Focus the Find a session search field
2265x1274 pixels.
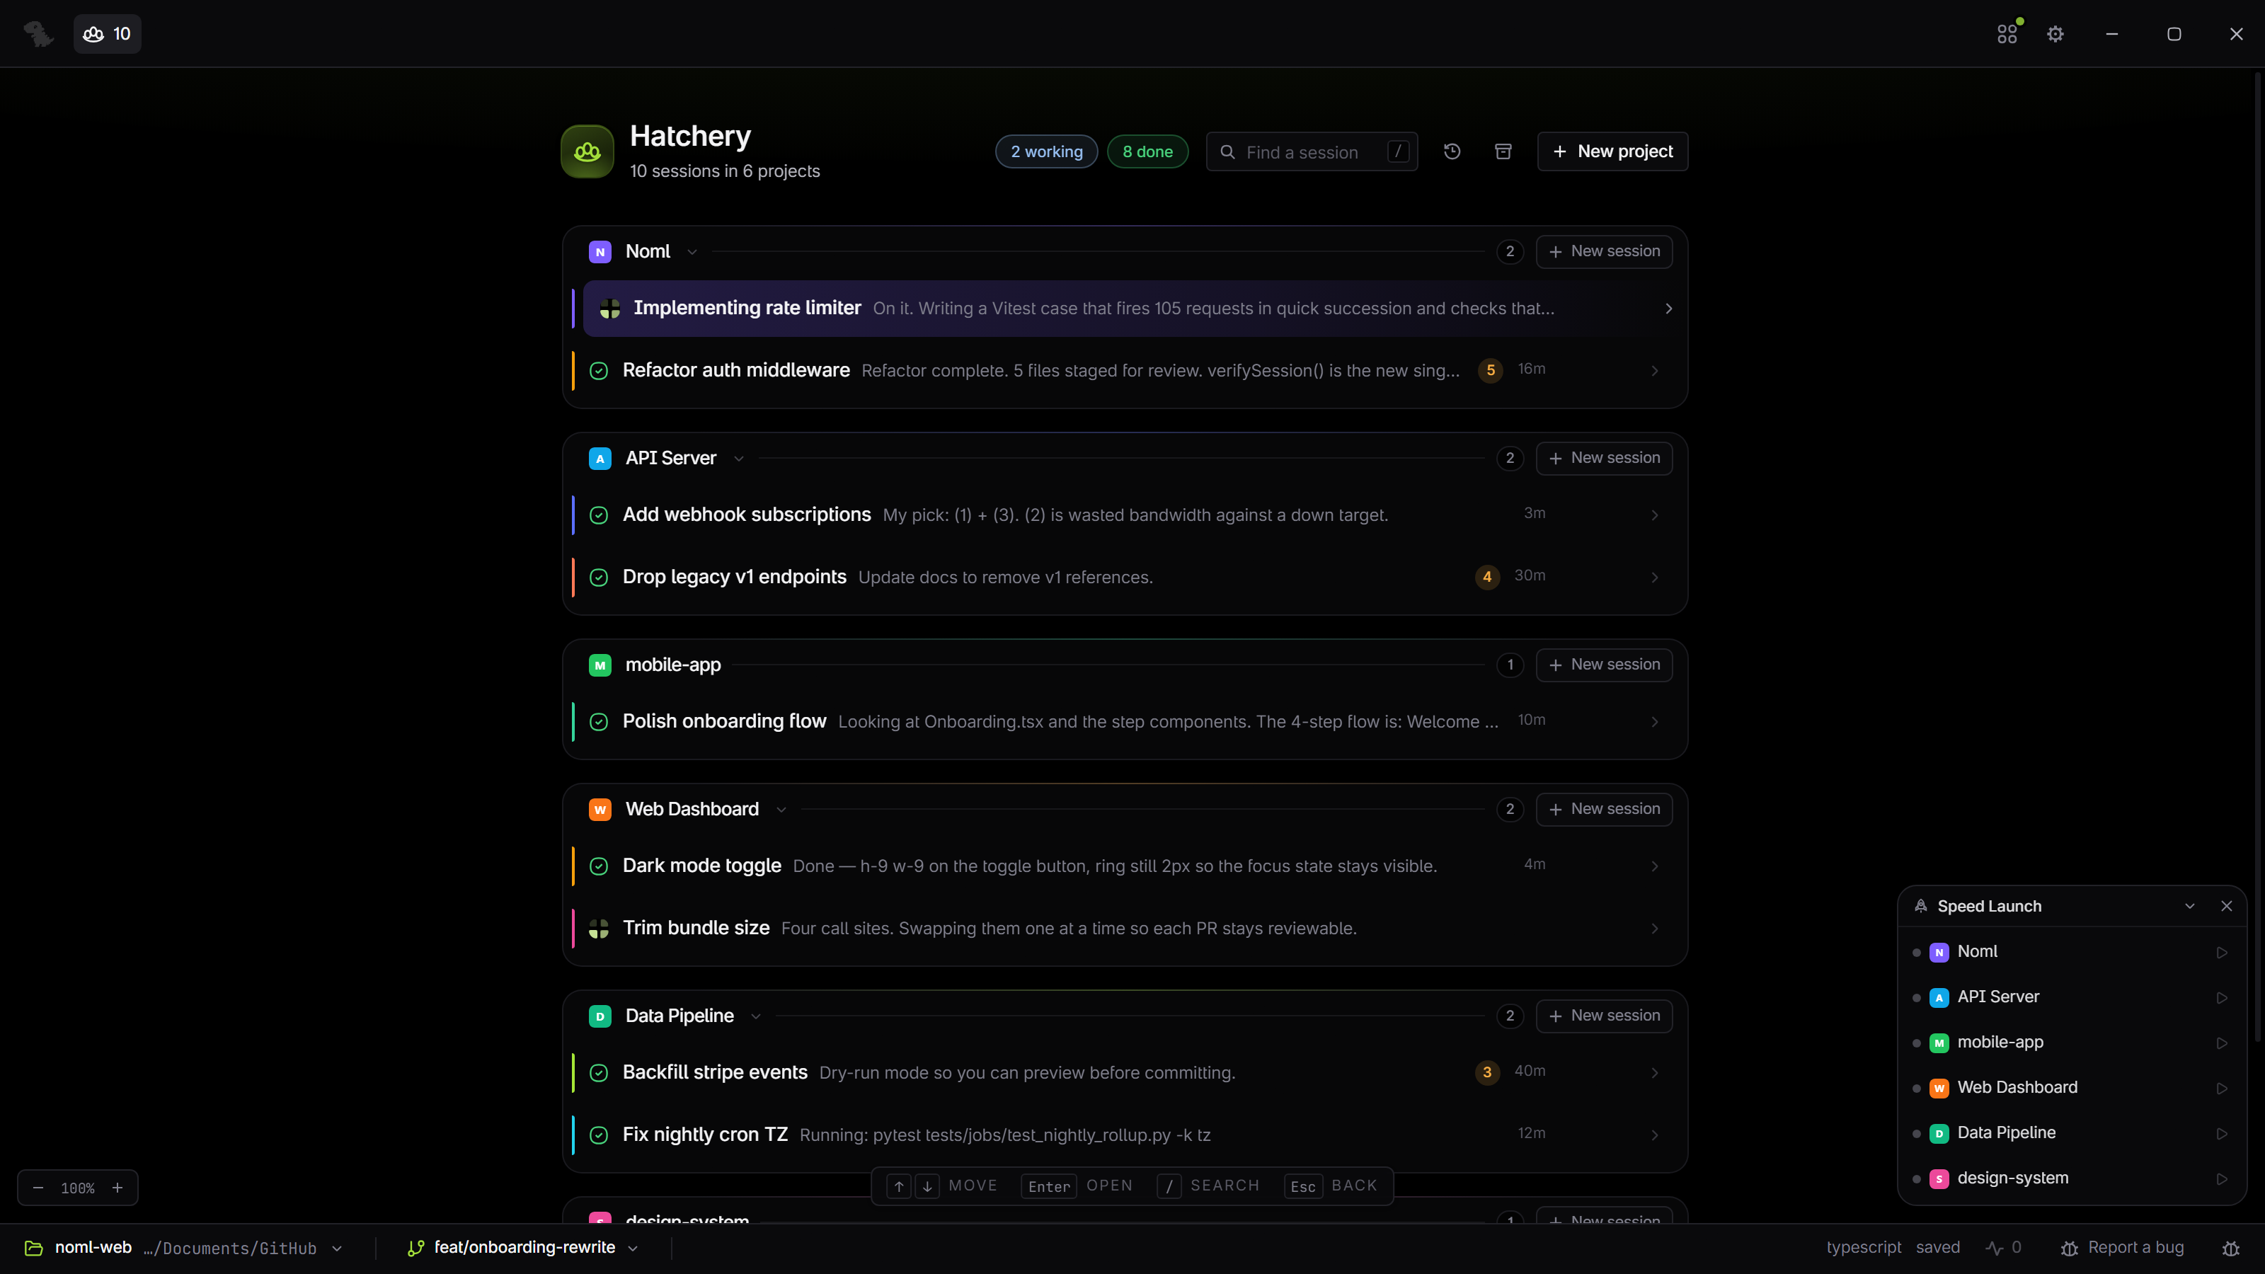[1312, 151]
